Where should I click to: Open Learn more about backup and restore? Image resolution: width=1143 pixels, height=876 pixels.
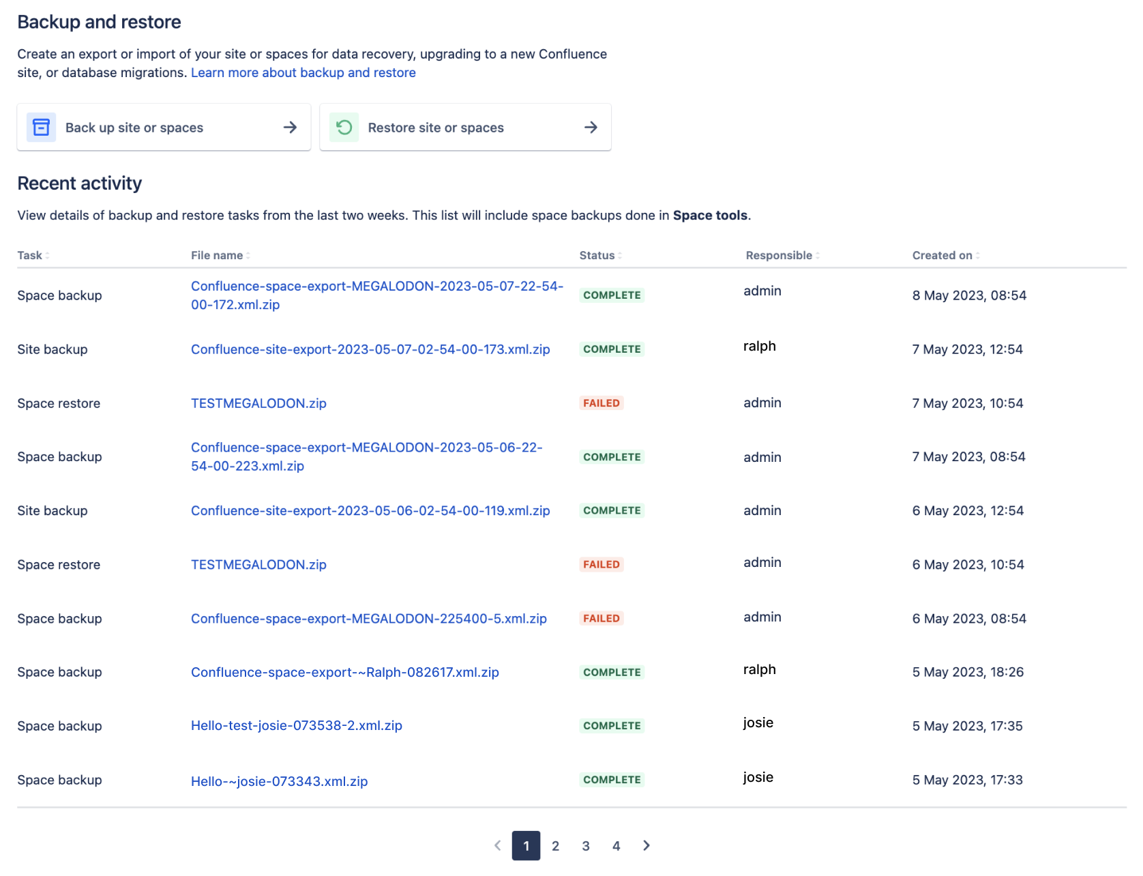pos(303,72)
